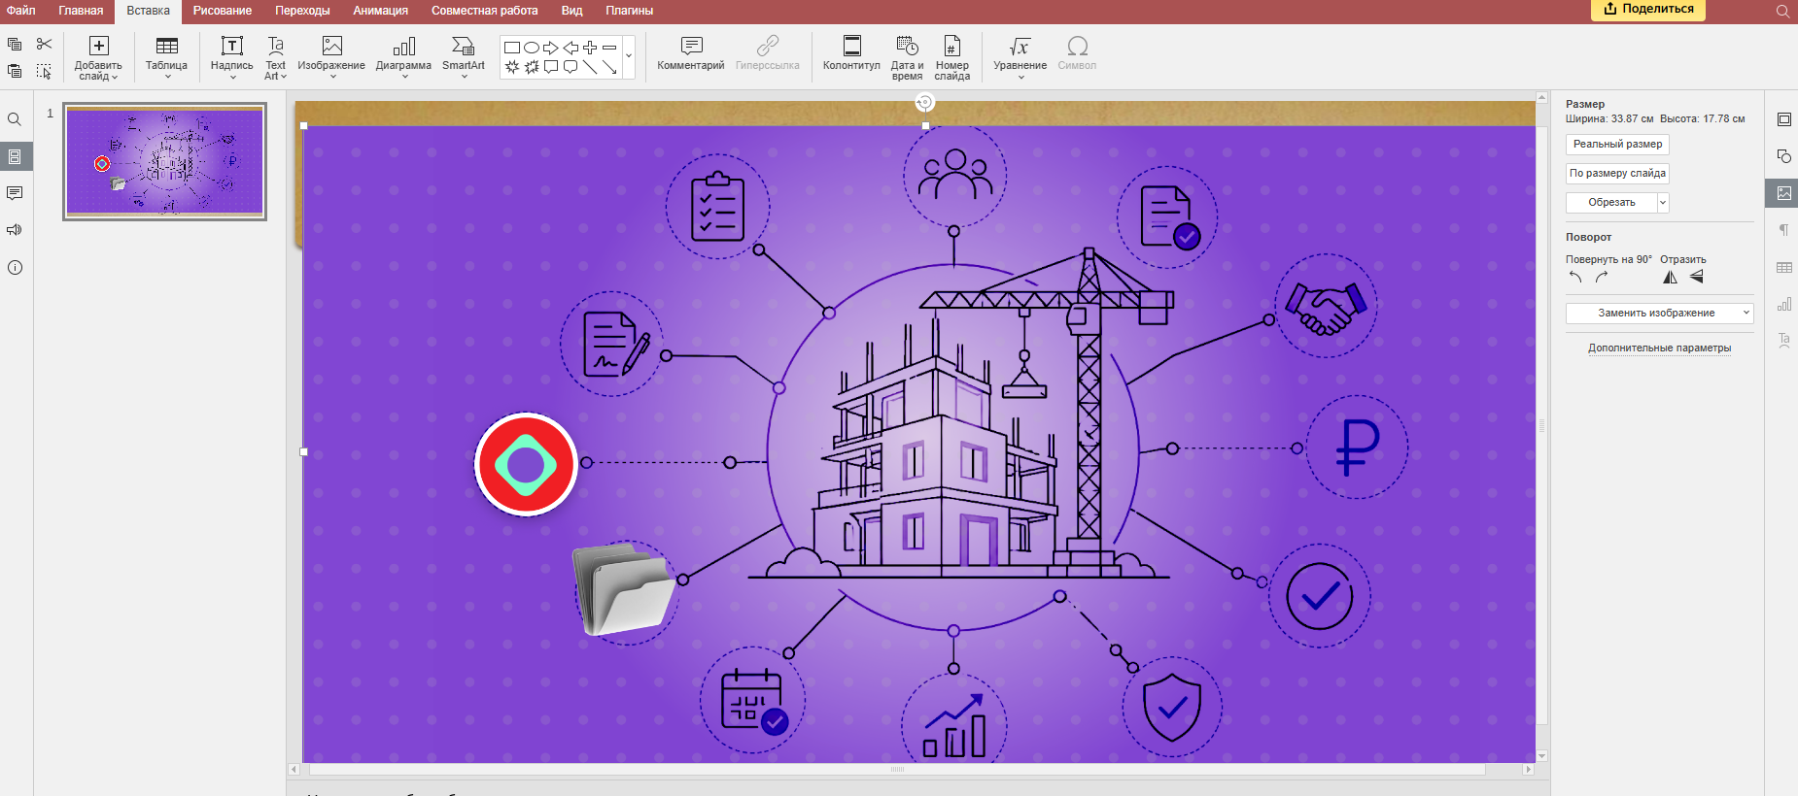Insert a table from the toolbar
Screen dimensions: 1798x796
(x=166, y=56)
